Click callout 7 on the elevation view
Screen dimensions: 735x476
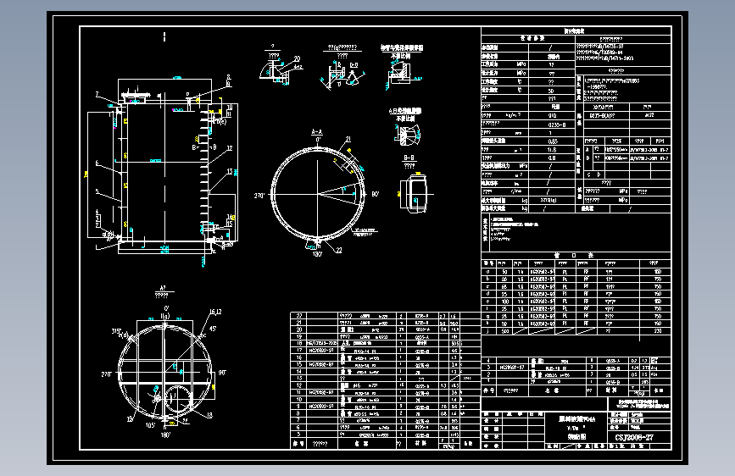pyautogui.click(x=97, y=95)
